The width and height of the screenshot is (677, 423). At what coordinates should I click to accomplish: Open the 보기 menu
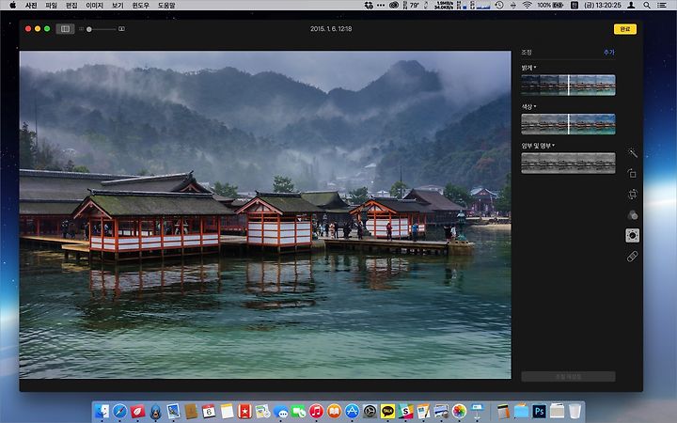(118, 6)
